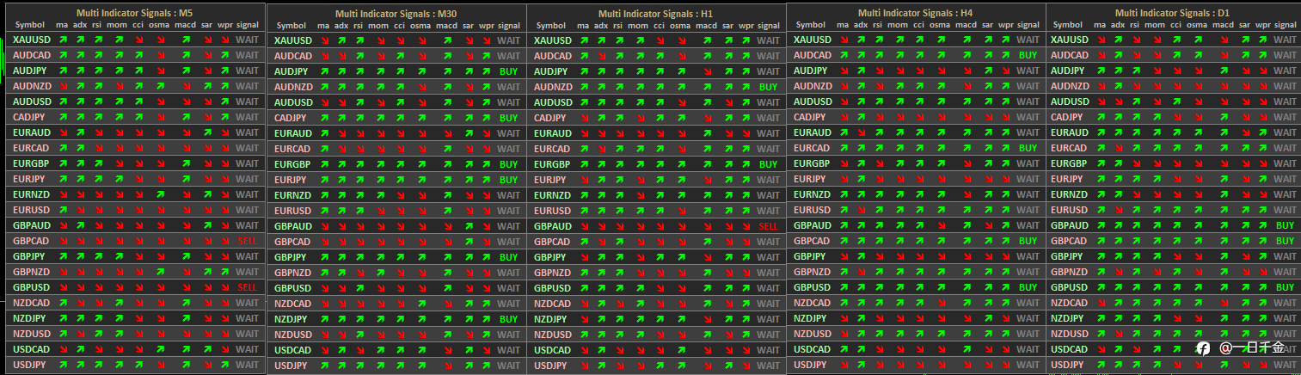
Task: Click the EURGBP cci arrow in the H1 panel
Action: click(x=660, y=164)
